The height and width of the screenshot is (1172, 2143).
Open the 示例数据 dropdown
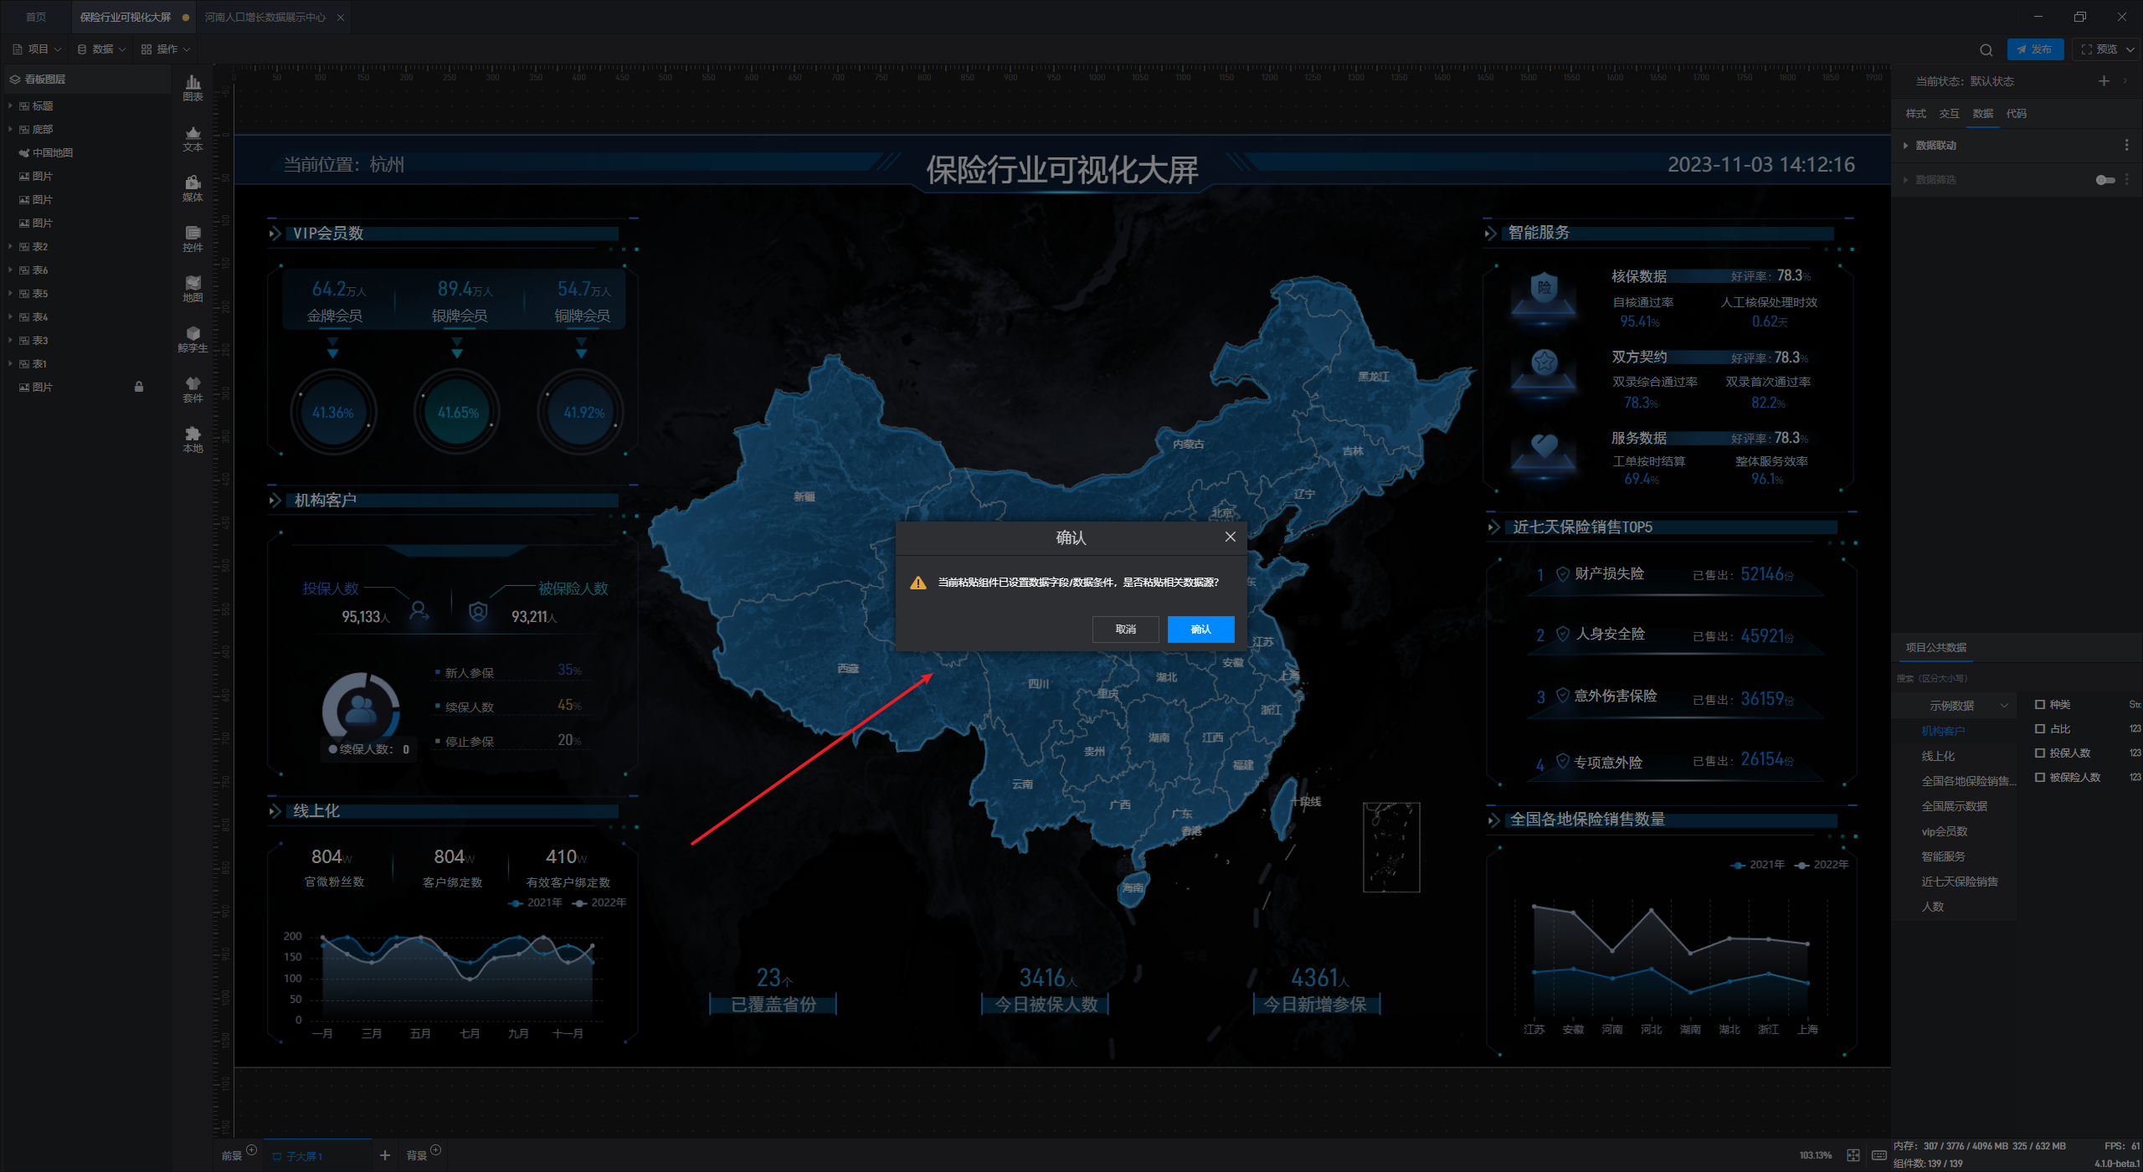[1959, 706]
